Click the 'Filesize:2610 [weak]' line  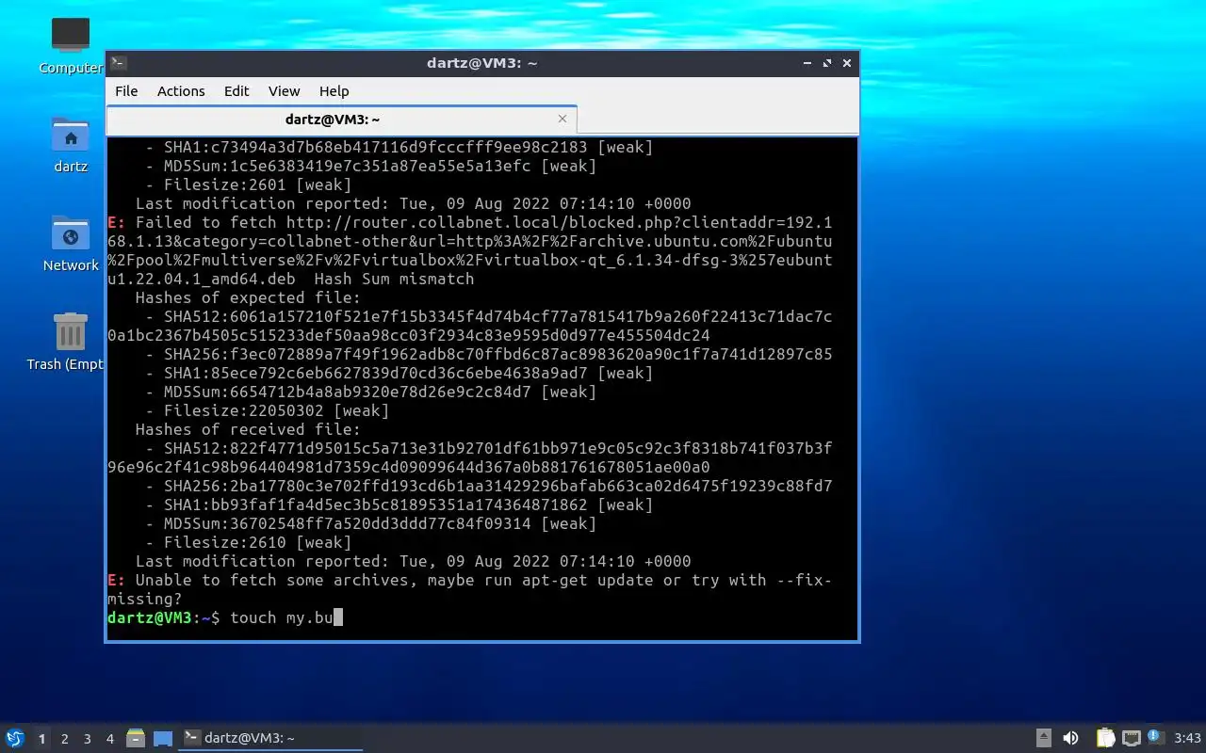click(248, 542)
